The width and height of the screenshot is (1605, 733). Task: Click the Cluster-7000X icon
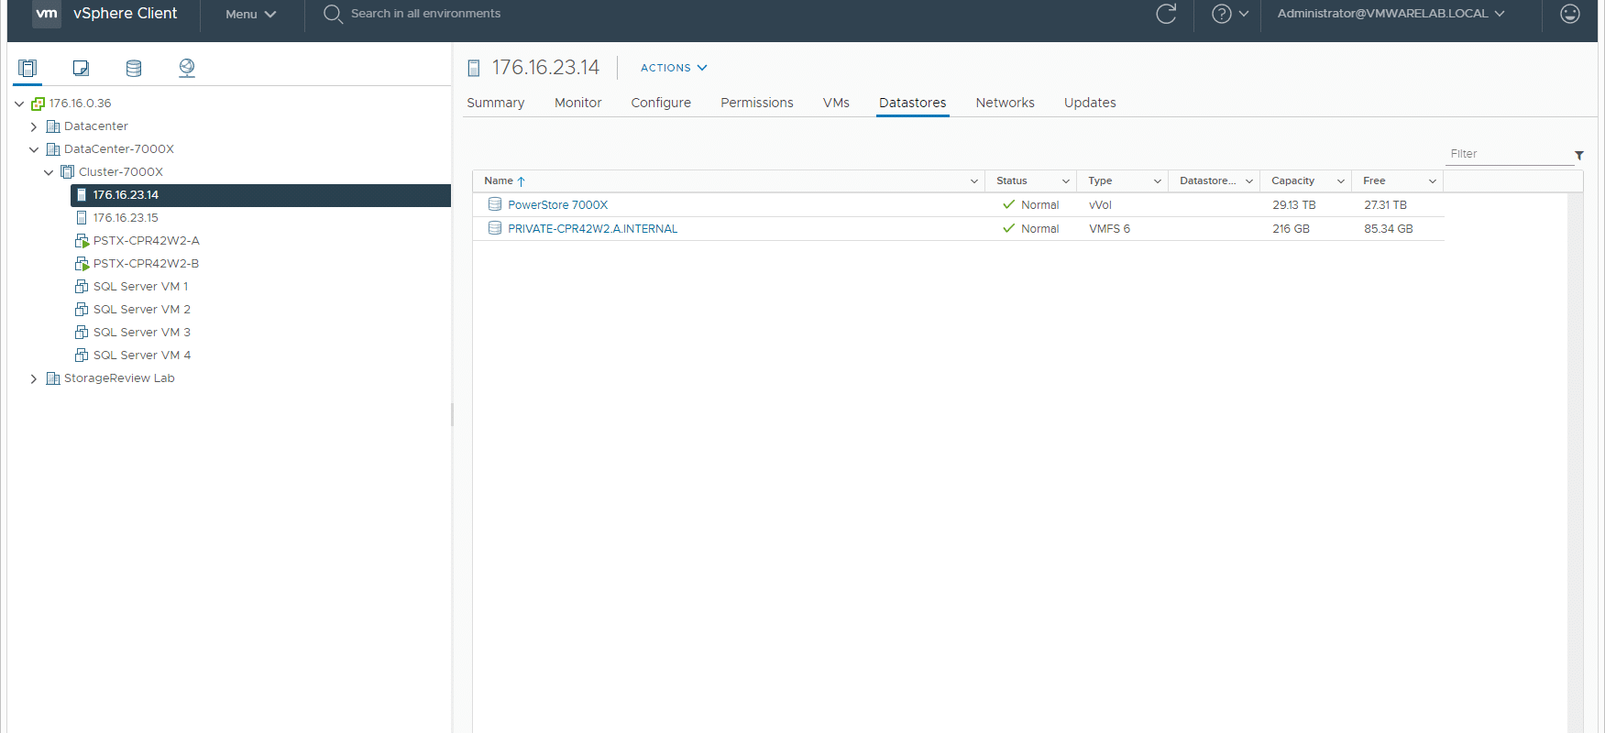click(68, 172)
